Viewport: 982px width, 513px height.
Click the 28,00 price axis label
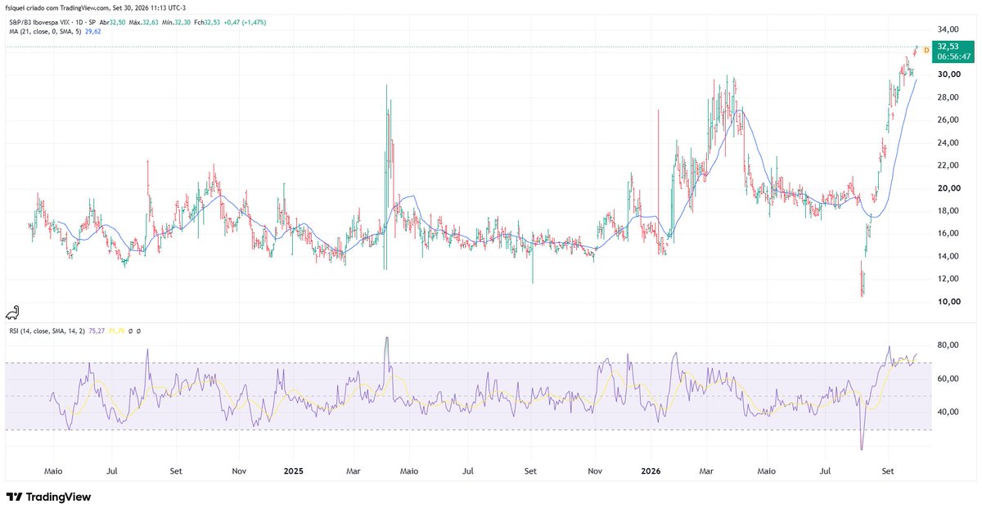(948, 97)
